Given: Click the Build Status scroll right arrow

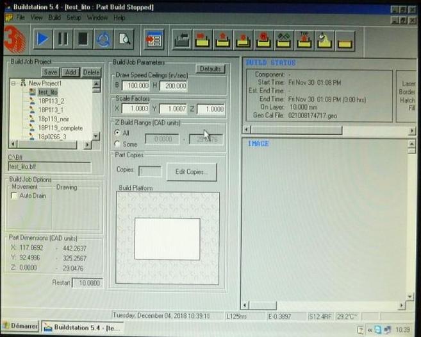Looking at the screenshot, I should (412, 130).
